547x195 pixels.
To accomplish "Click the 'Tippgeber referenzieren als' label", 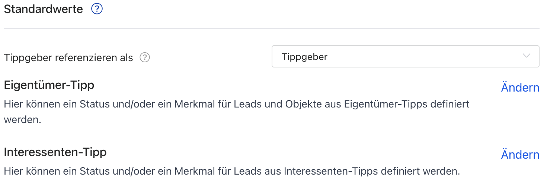I will coord(68,58).
